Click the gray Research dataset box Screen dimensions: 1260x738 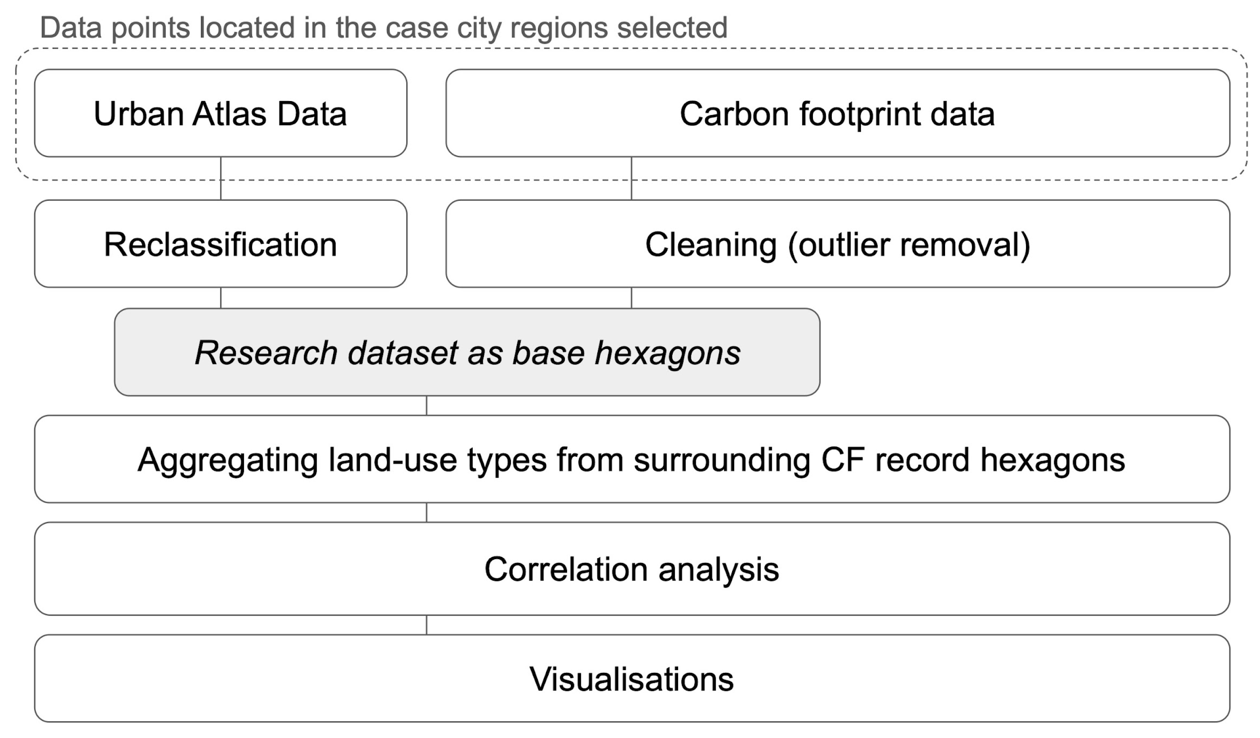467,352
